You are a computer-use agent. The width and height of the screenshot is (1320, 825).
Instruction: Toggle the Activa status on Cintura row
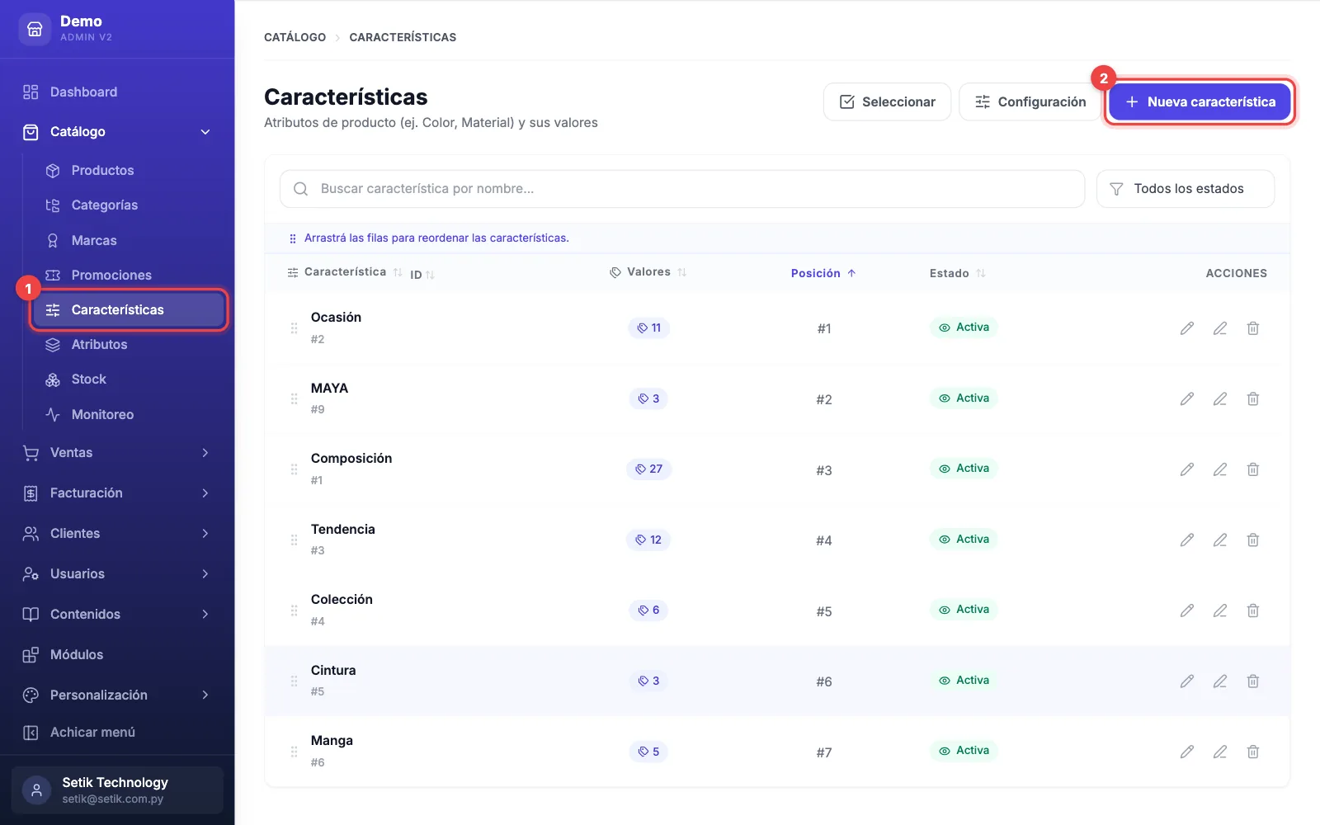click(964, 681)
